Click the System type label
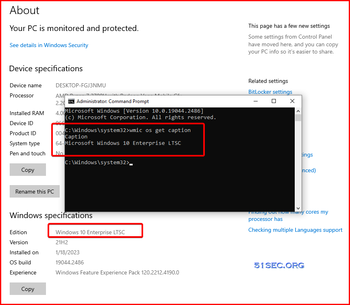Image resolution: width=350 pixels, height=305 pixels. pos(25,143)
